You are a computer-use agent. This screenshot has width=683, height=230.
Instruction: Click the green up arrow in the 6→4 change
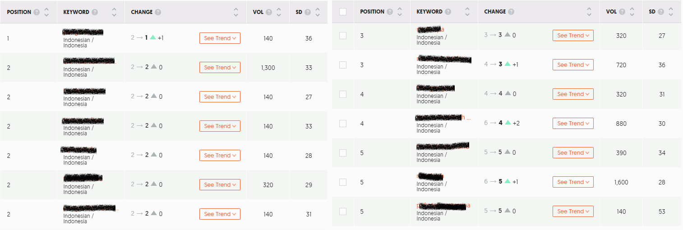[x=508, y=123]
